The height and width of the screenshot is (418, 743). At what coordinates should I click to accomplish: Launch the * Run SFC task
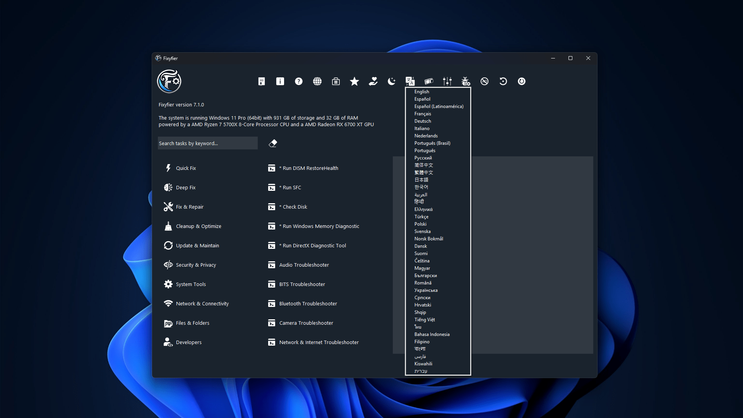click(290, 187)
